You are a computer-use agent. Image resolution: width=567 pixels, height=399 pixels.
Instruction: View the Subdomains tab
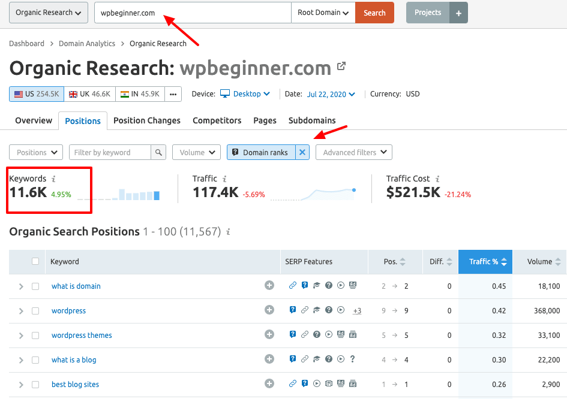pyautogui.click(x=312, y=120)
